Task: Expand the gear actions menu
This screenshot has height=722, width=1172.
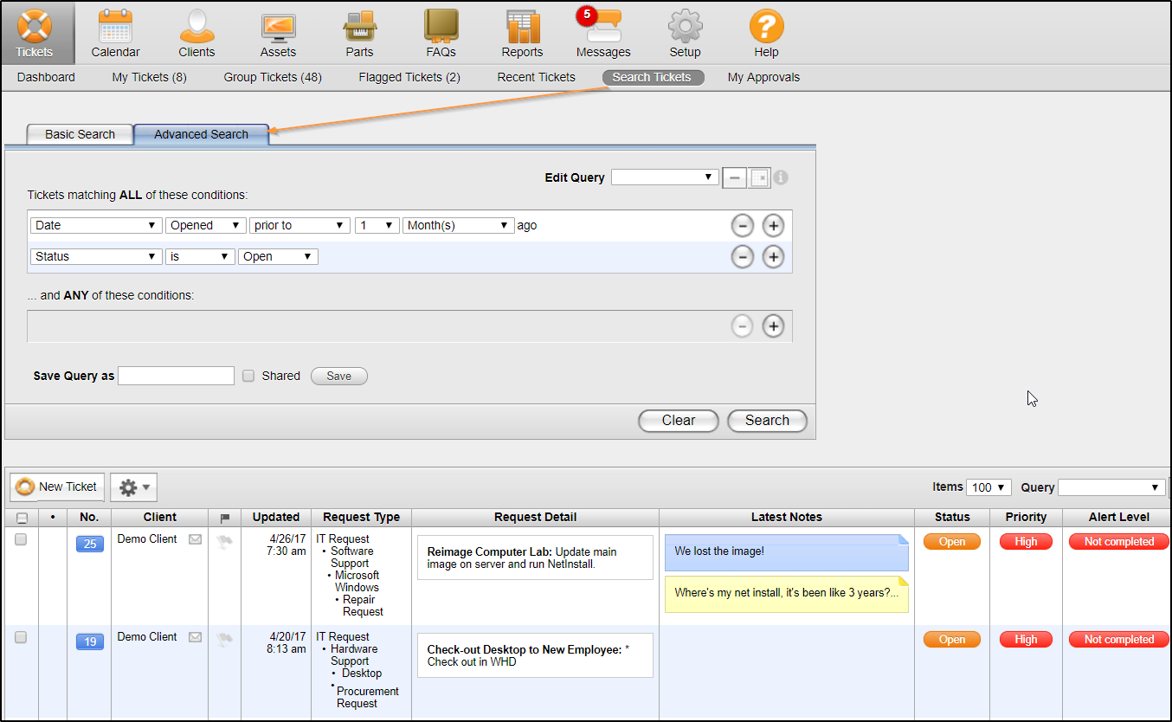Action: point(133,487)
